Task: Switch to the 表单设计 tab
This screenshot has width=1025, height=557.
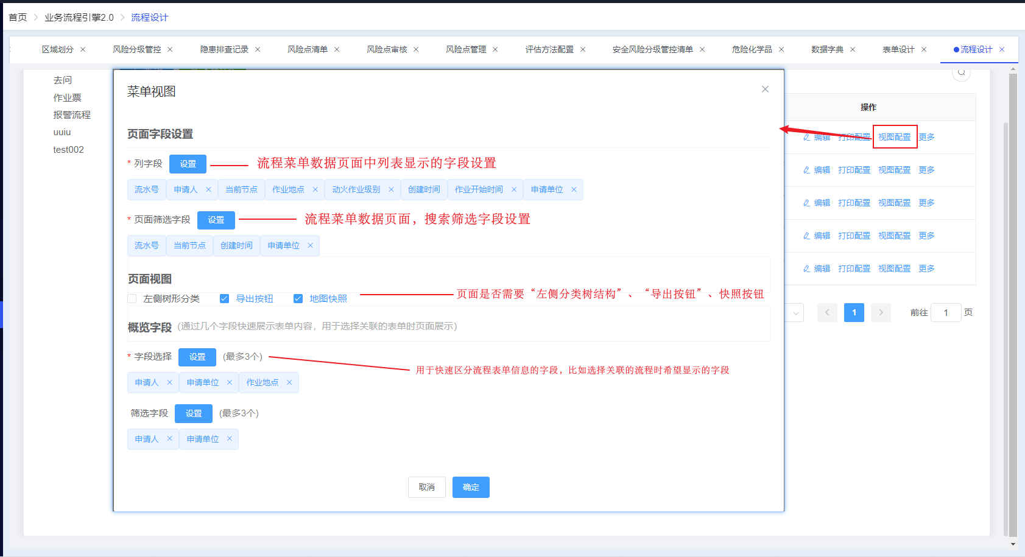Action: (898, 49)
